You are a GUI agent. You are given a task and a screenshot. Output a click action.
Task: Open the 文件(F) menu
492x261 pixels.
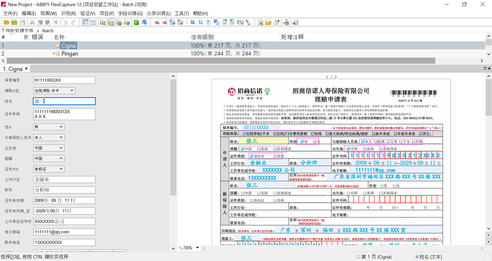pyautogui.click(x=10, y=13)
